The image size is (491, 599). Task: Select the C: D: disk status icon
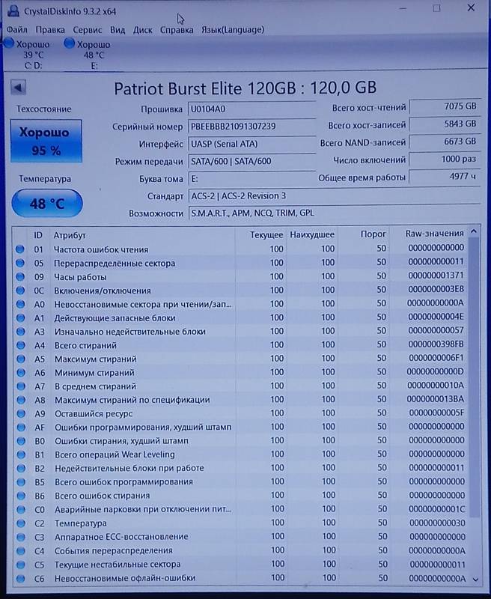[9, 44]
